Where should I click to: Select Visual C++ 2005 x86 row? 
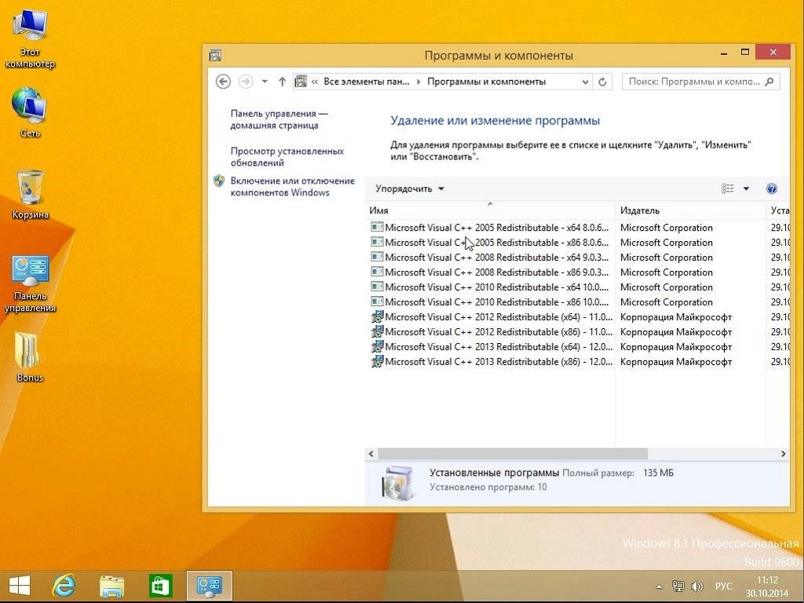(579, 243)
